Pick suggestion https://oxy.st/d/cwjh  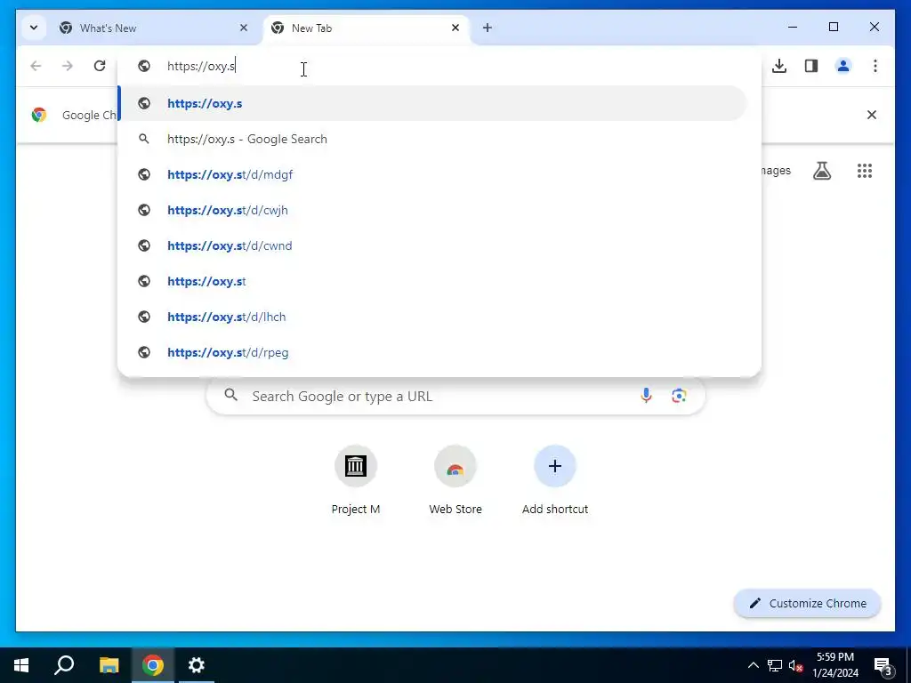pos(432,210)
